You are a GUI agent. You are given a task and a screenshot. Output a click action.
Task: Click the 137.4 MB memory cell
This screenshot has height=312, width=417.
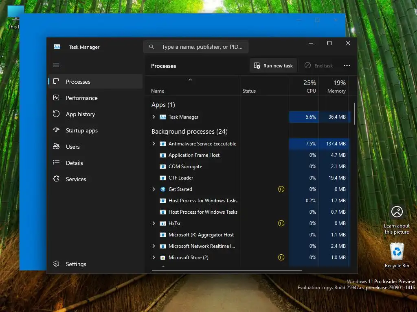click(334, 143)
